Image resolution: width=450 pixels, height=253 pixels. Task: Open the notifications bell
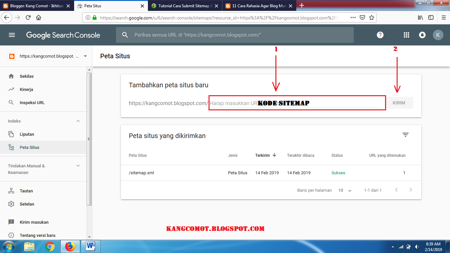click(x=422, y=35)
